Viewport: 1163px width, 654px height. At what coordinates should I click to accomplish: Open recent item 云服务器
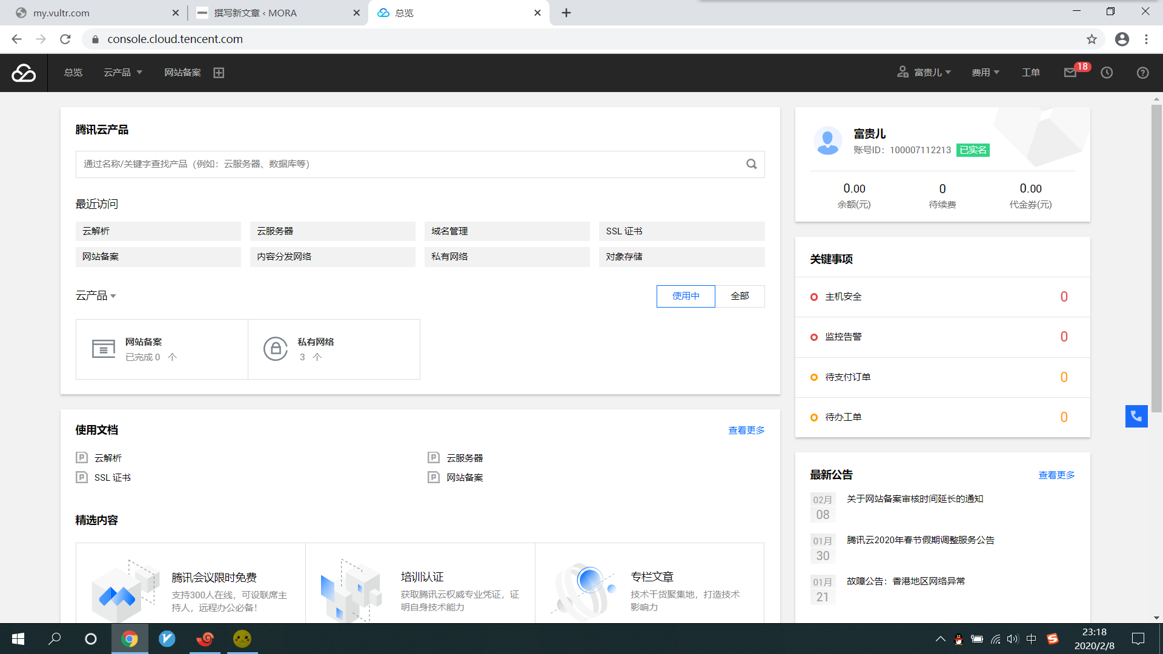pyautogui.click(x=333, y=231)
